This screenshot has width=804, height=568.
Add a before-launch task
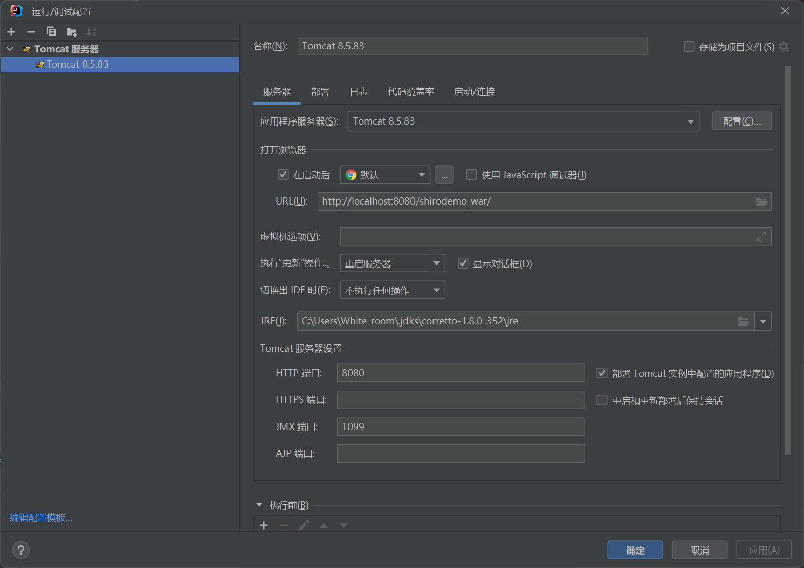[264, 525]
